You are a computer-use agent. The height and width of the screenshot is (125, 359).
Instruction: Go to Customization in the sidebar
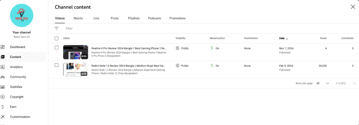(23, 117)
